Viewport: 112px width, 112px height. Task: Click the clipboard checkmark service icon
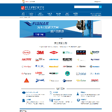click(x=51, y=93)
